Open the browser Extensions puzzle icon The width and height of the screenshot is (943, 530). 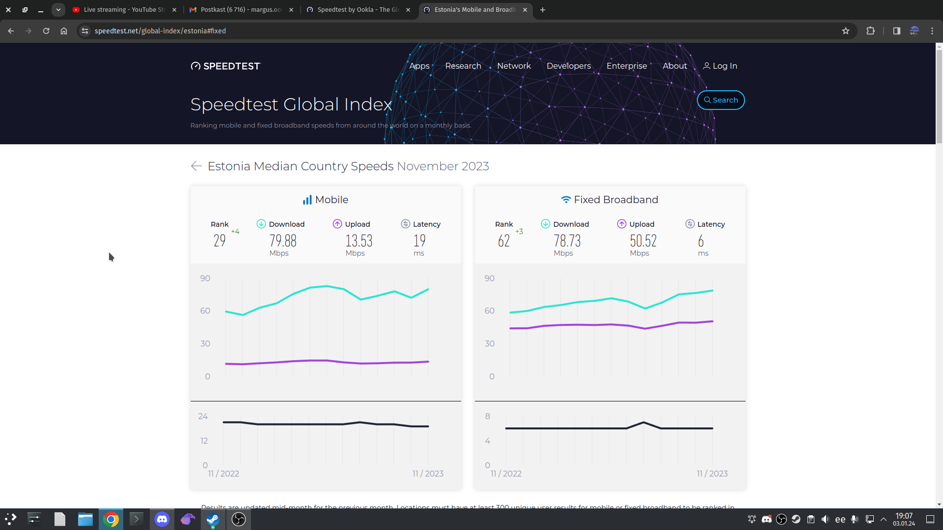[x=871, y=31]
